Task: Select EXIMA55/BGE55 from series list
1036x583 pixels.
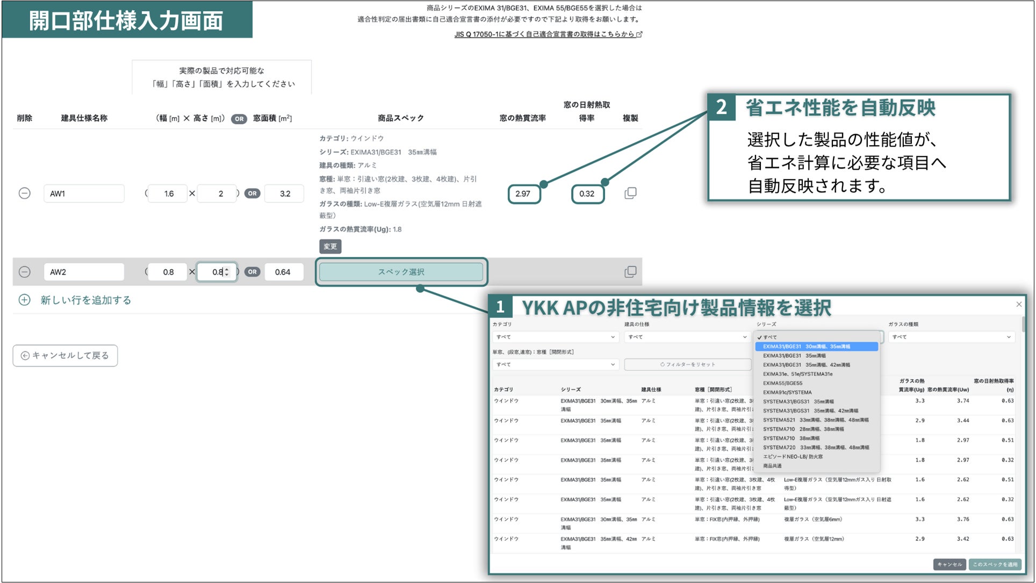Action: click(x=782, y=383)
